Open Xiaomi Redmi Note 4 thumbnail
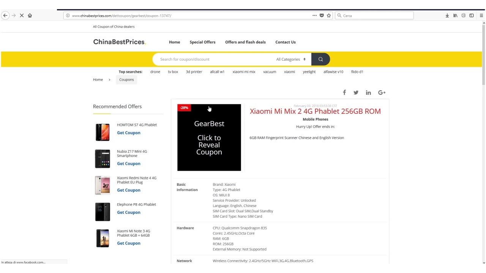Viewport: 486px width, 273px height. 103,185
